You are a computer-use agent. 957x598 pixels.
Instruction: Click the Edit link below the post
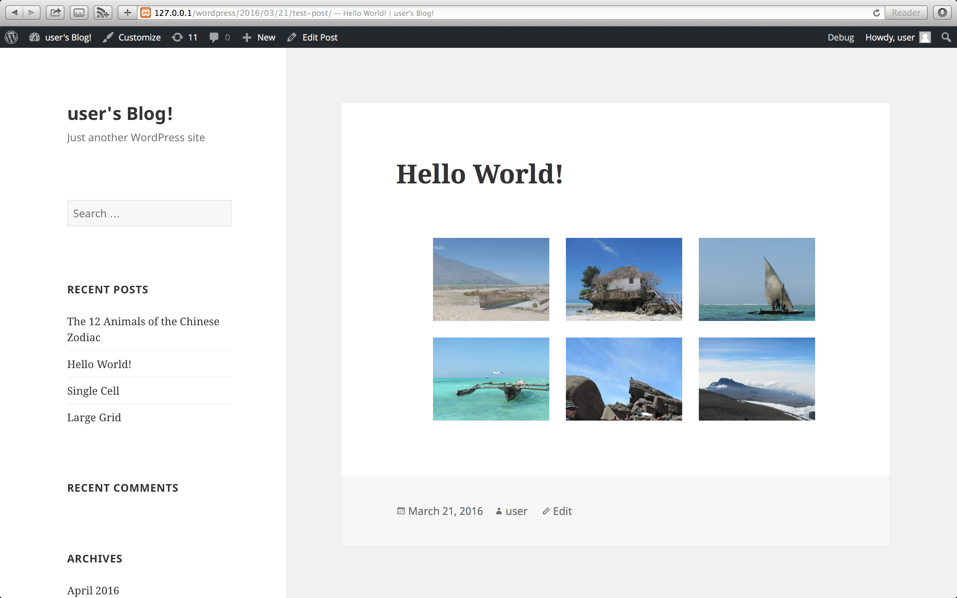pyautogui.click(x=562, y=511)
